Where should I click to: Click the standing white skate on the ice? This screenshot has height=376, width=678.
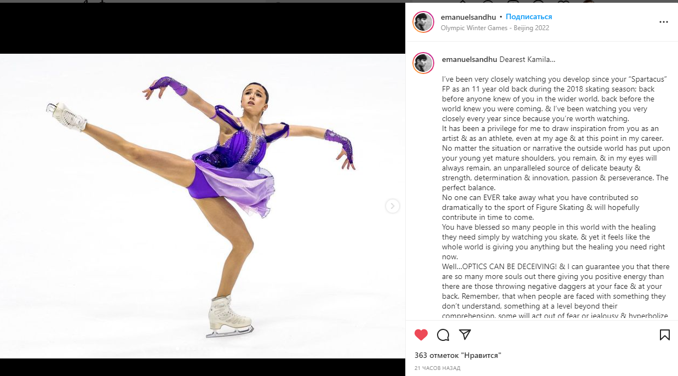229,317
